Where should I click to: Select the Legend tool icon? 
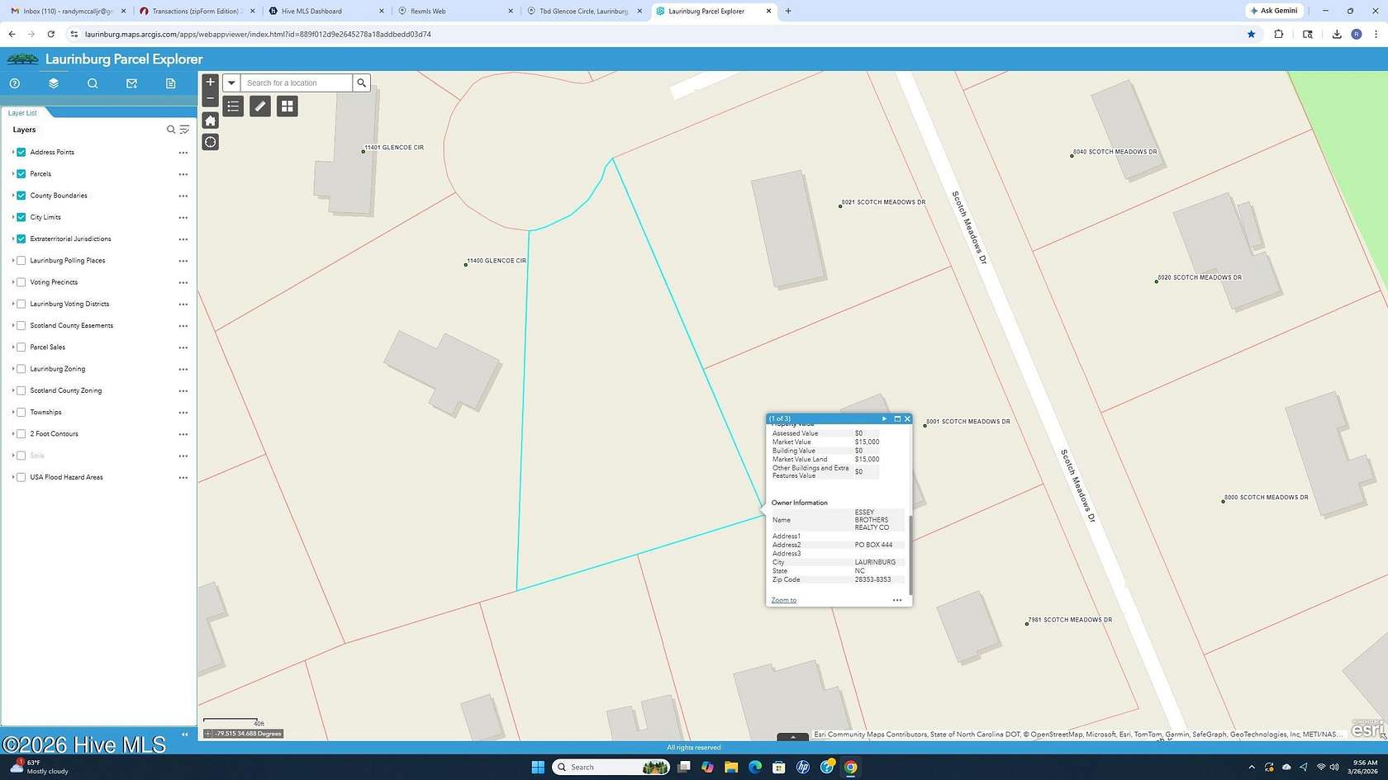pyautogui.click(x=233, y=106)
